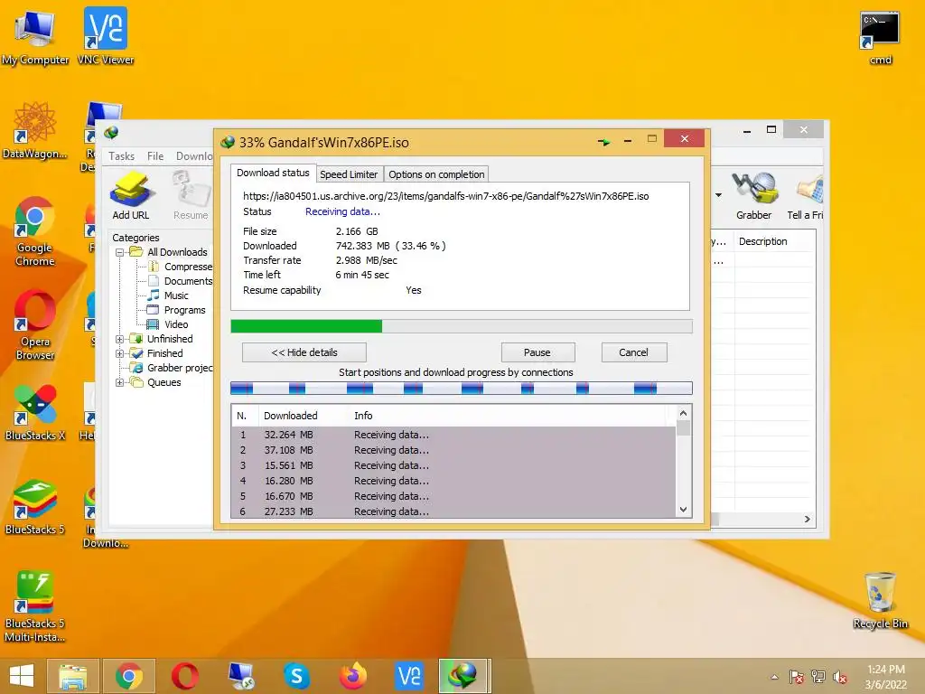Collapse the All Downloads tree node
The image size is (925, 694).
pos(120,252)
